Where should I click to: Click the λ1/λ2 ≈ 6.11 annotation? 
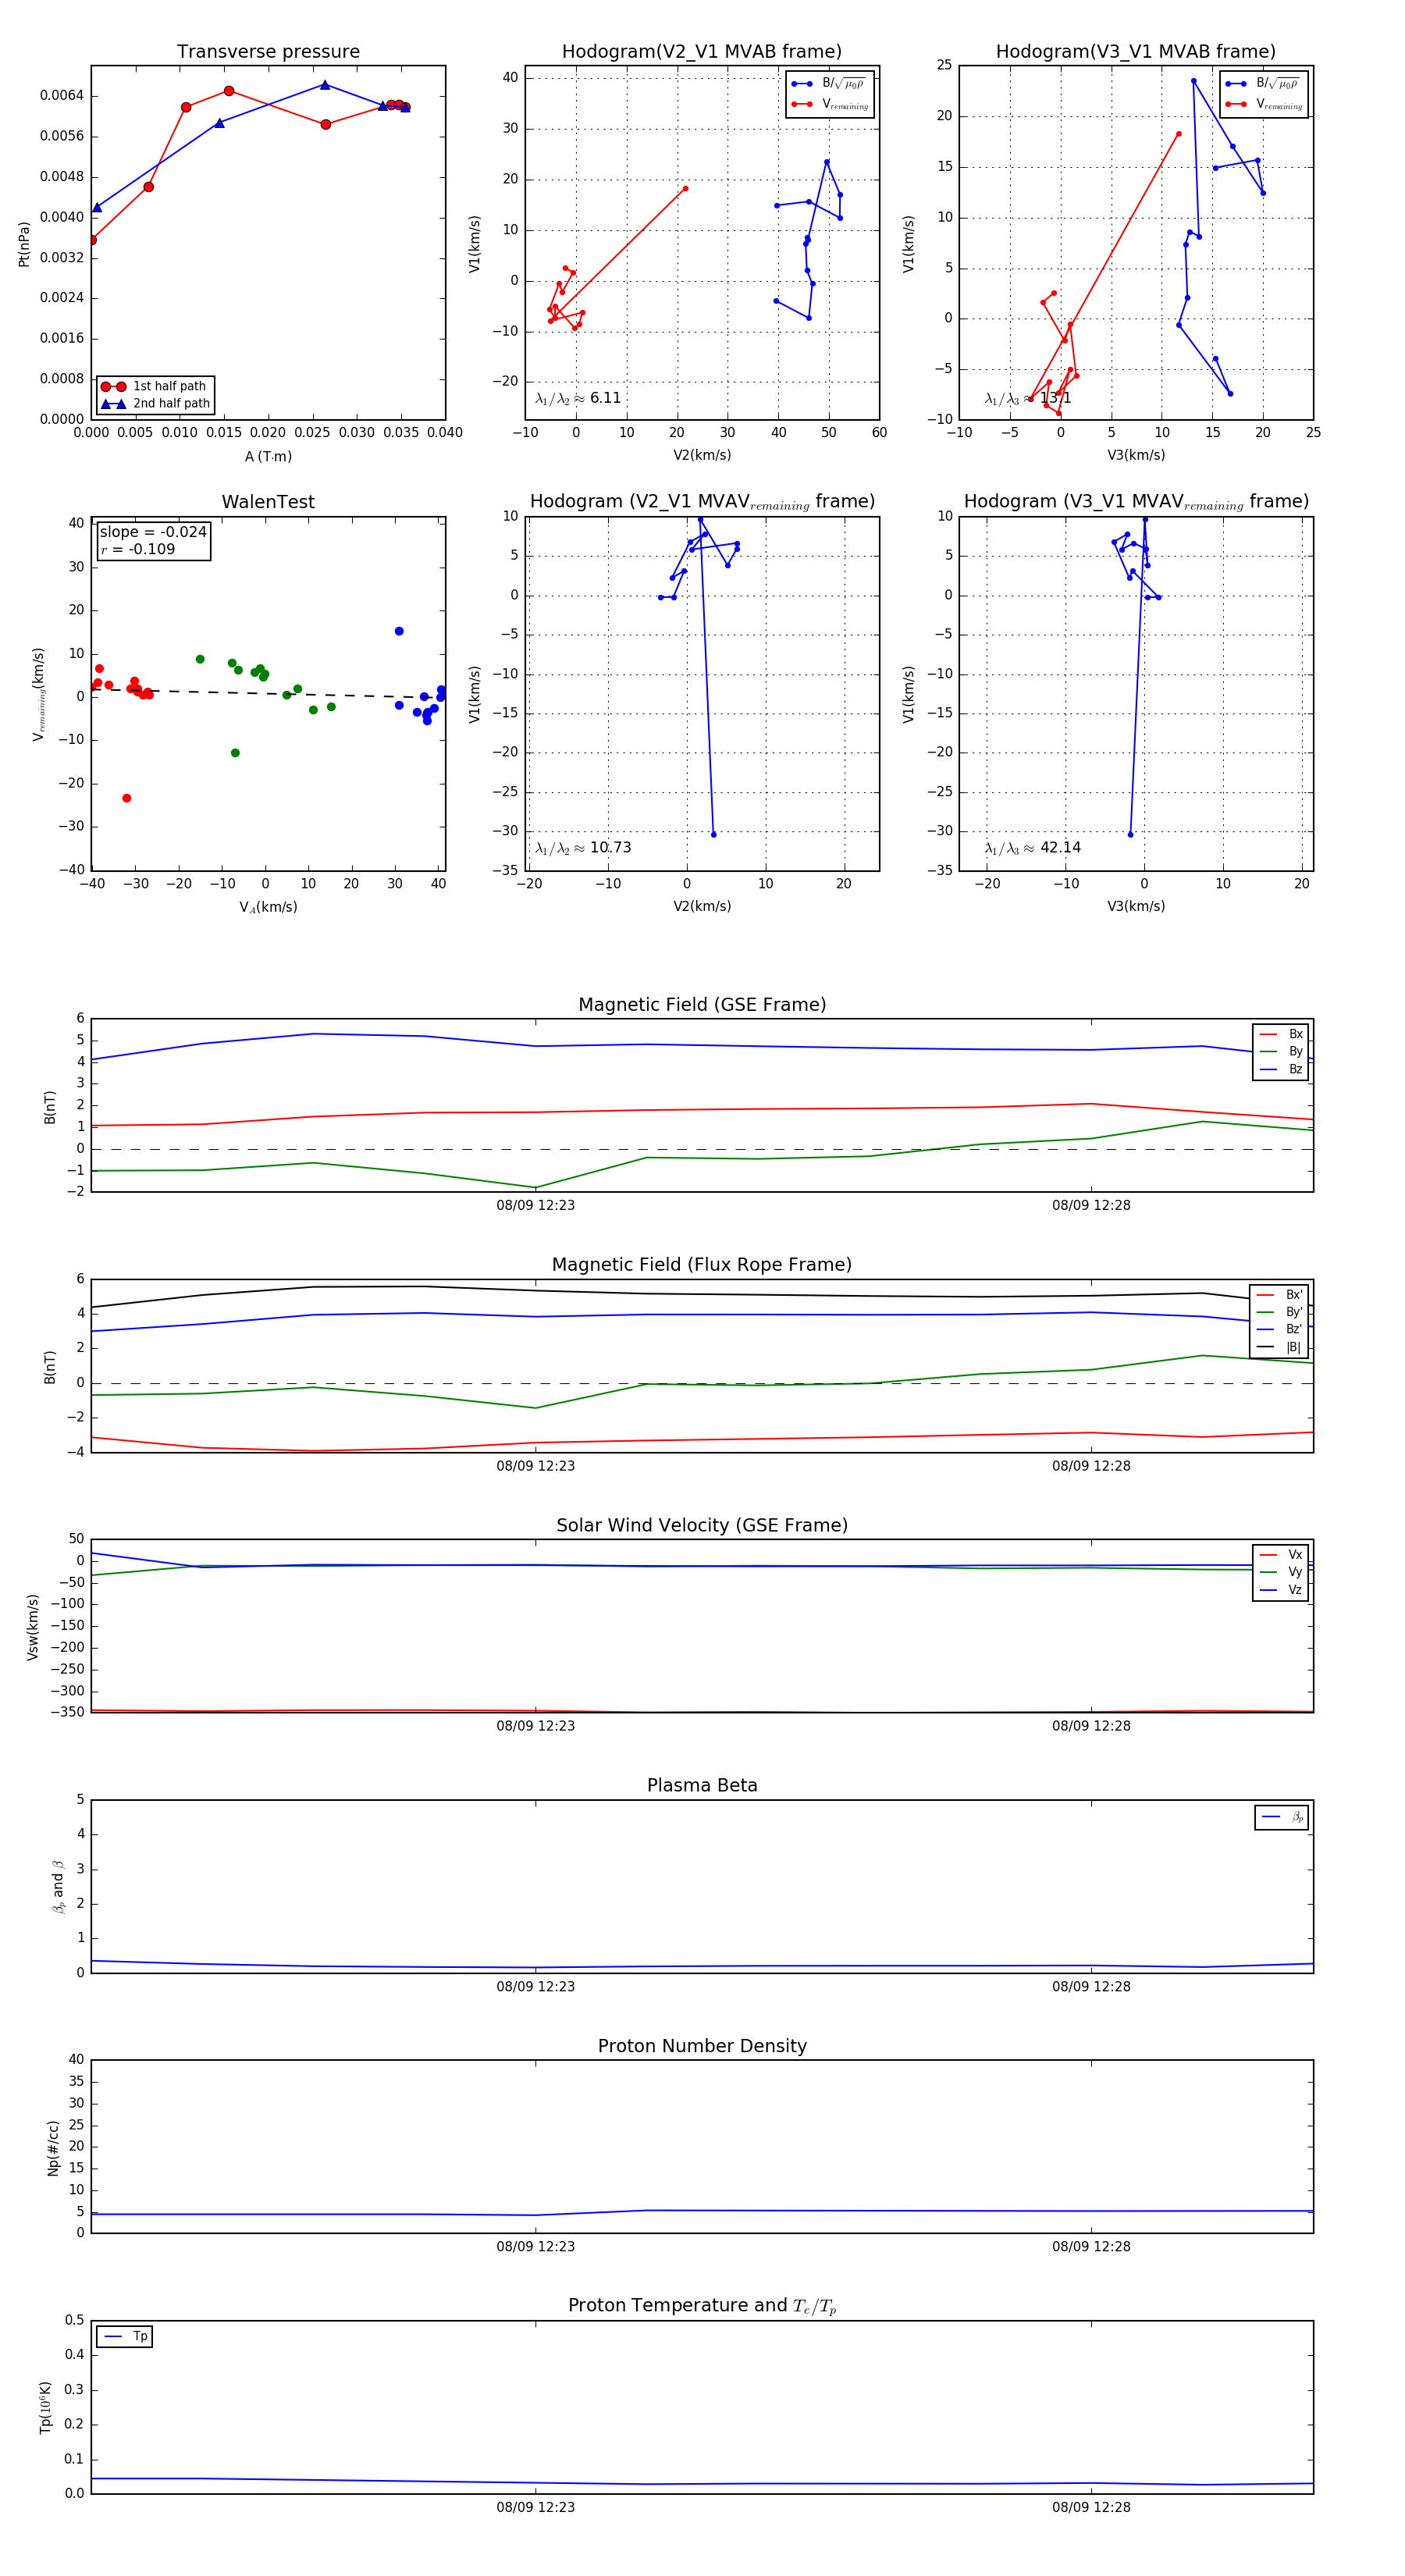[578, 398]
